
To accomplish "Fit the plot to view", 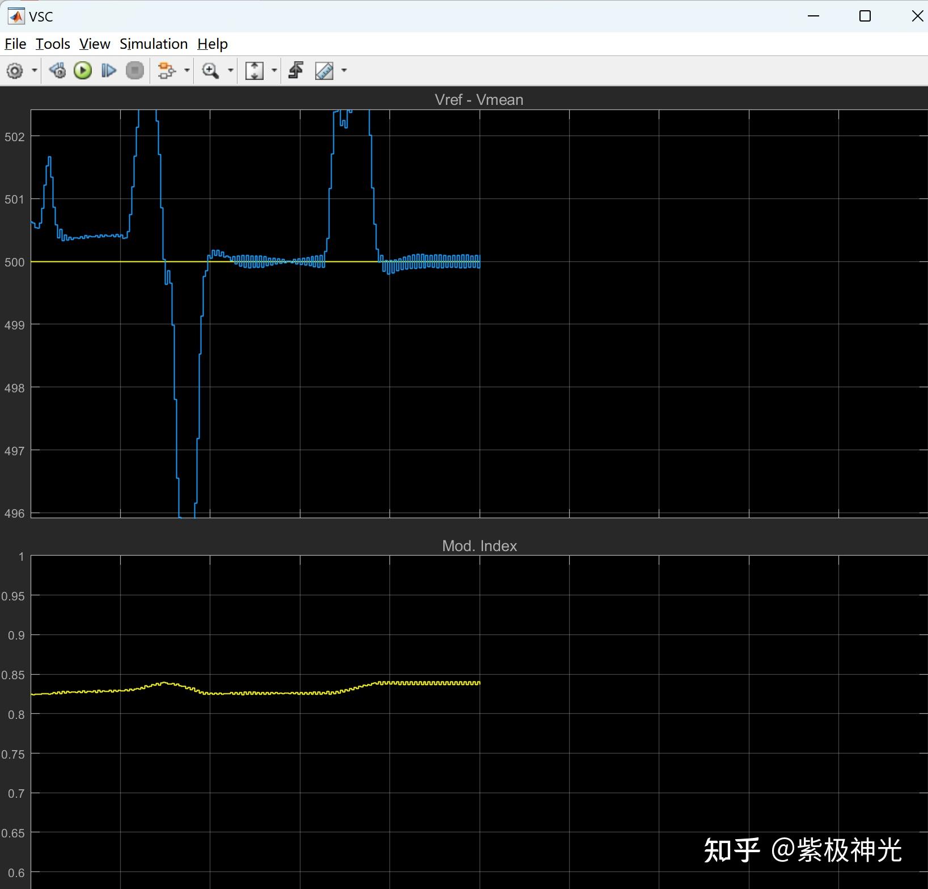I will 255,70.
